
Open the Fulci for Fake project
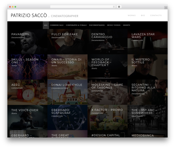(68, 42)
